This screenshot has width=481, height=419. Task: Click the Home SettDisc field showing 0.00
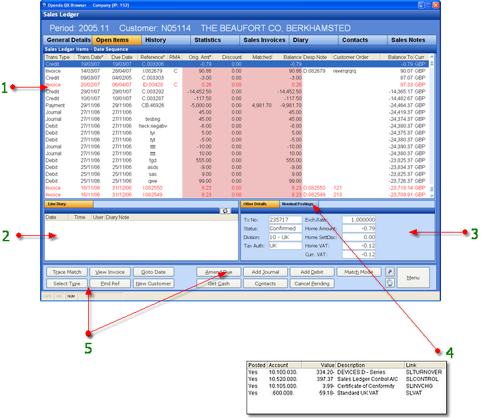click(x=359, y=237)
